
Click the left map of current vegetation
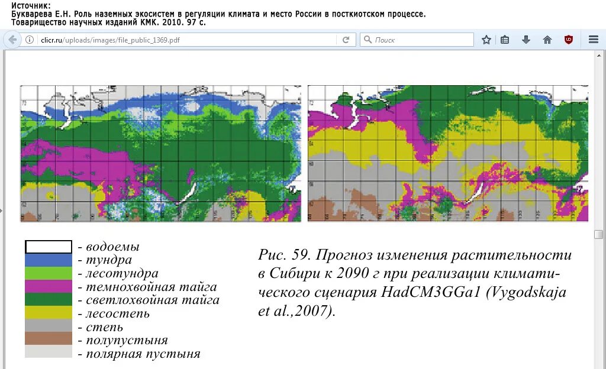161,153
